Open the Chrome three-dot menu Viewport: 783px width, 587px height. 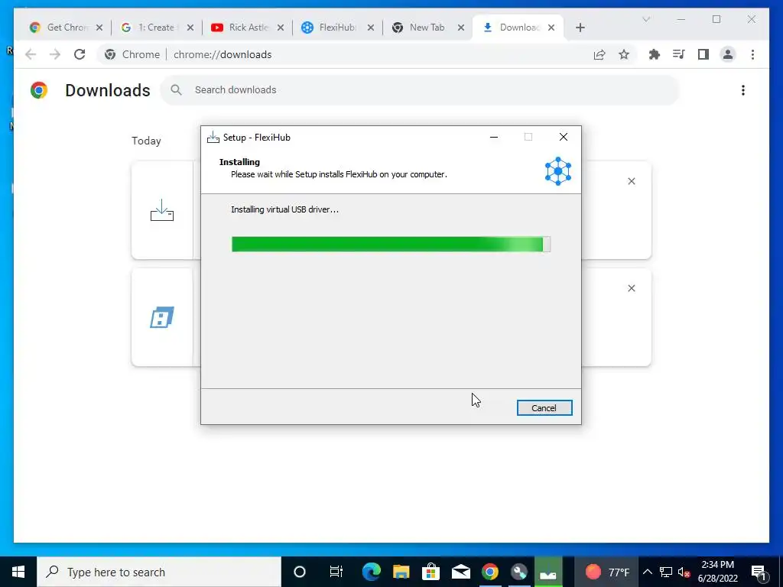(752, 54)
